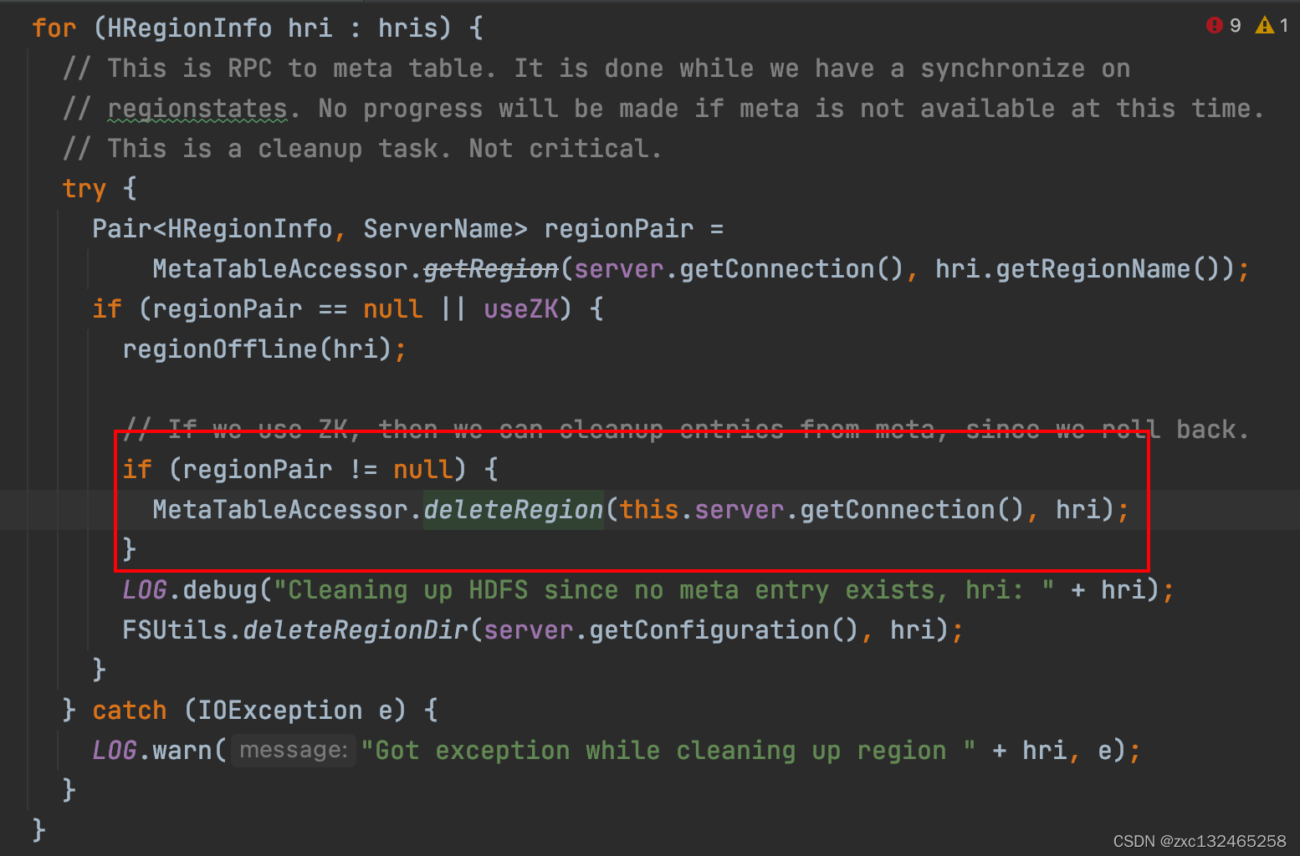Click the null keyword in 'regionPair == null'
Screen dimensions: 1300x856
(x=392, y=308)
